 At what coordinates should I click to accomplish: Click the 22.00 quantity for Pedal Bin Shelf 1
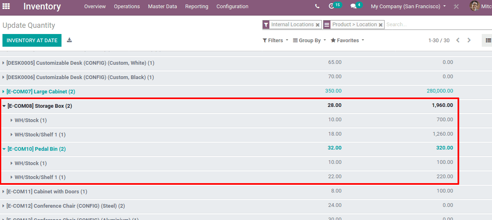335,177
